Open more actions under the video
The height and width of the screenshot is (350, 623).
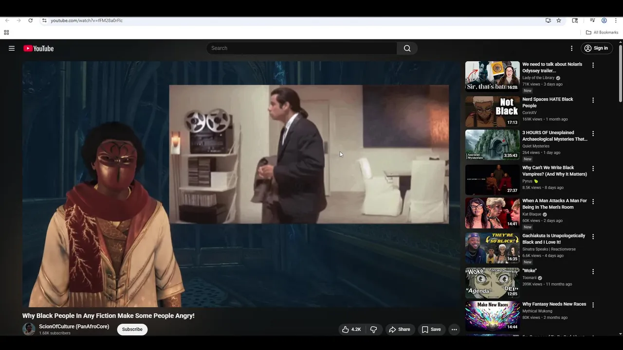pos(454,329)
